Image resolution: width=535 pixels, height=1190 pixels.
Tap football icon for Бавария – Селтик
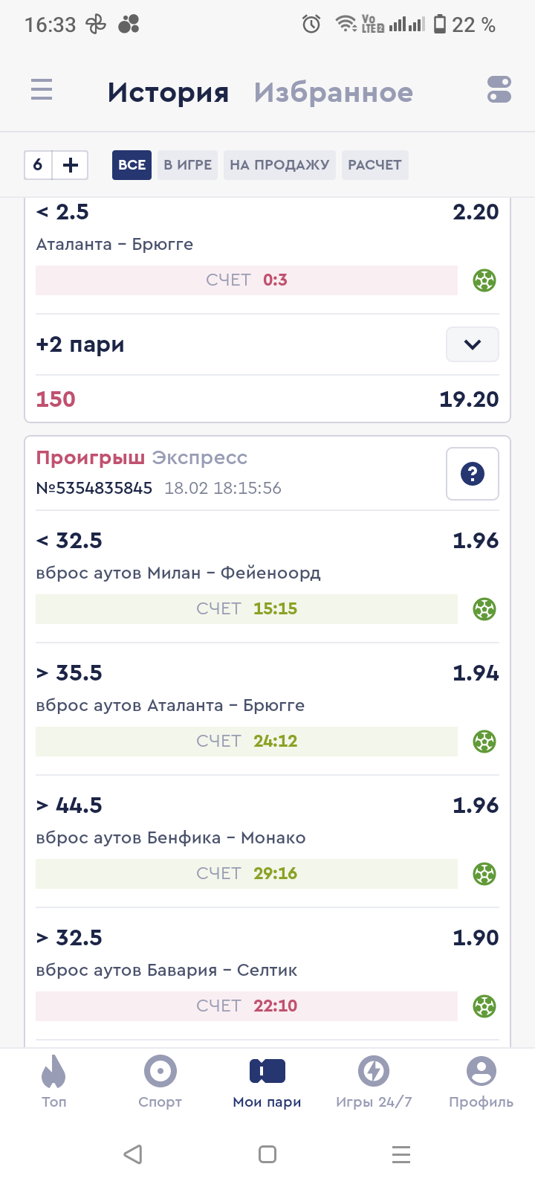point(484,1006)
